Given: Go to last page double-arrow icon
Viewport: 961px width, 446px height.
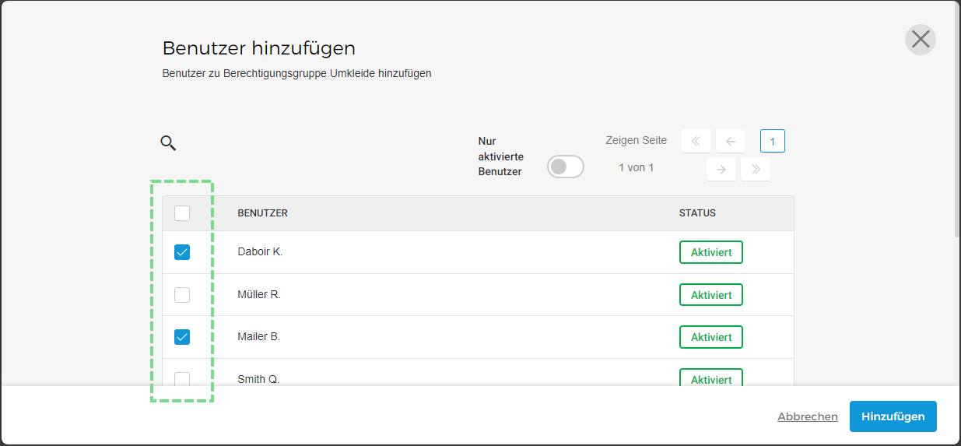Looking at the screenshot, I should (756, 169).
